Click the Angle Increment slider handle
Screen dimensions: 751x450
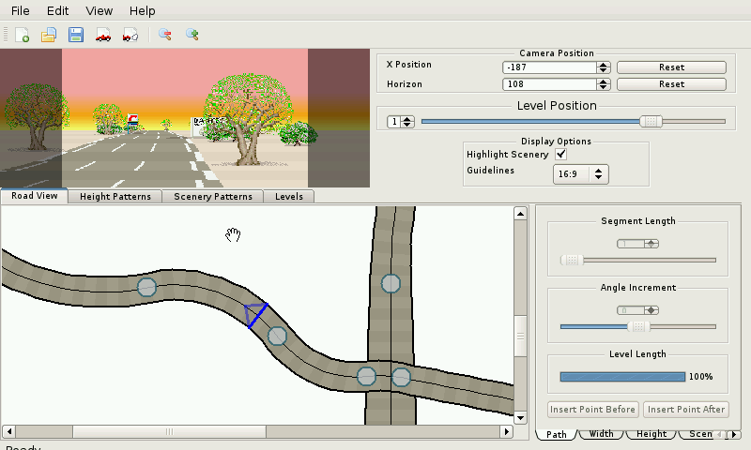[x=638, y=326]
